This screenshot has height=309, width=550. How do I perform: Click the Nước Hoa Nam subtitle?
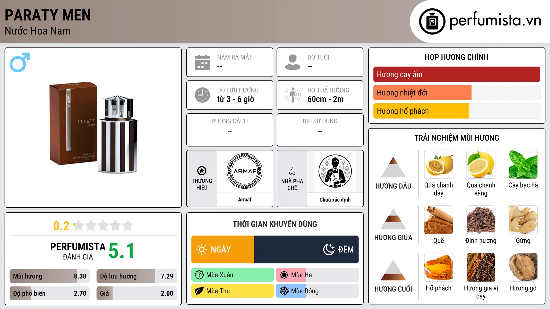(37, 31)
